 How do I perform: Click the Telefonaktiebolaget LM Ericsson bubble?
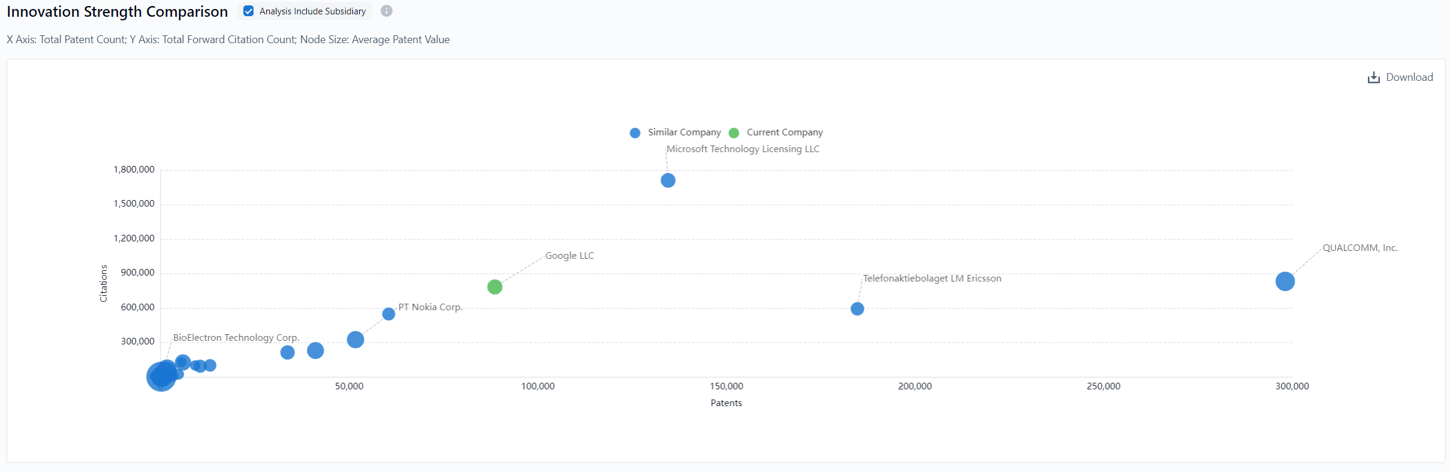[x=857, y=309]
